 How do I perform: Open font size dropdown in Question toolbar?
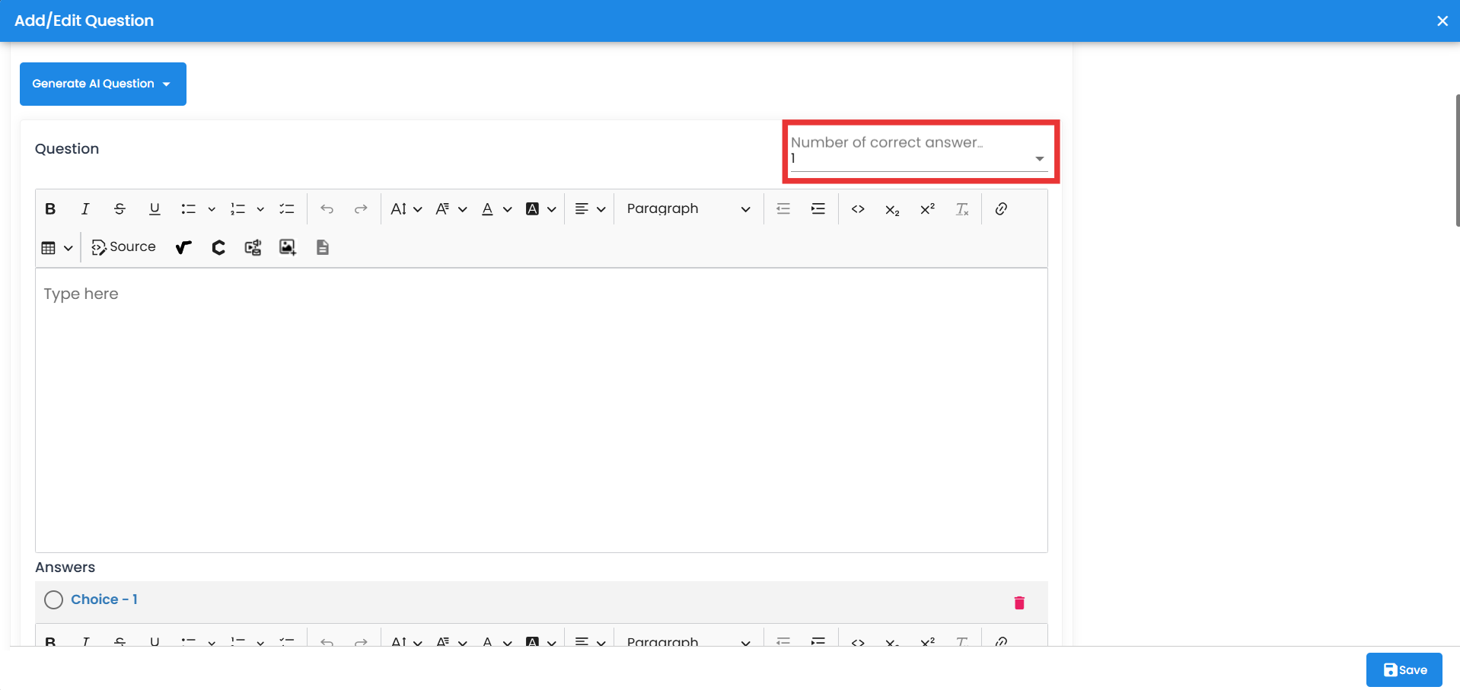[406, 208]
